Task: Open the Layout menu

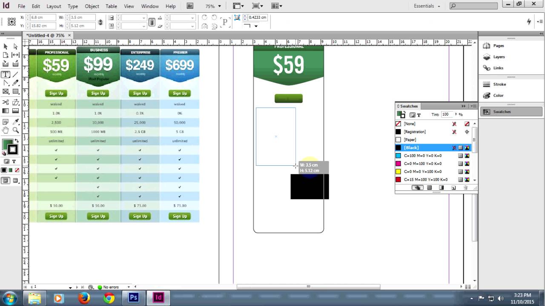Action: (54, 6)
